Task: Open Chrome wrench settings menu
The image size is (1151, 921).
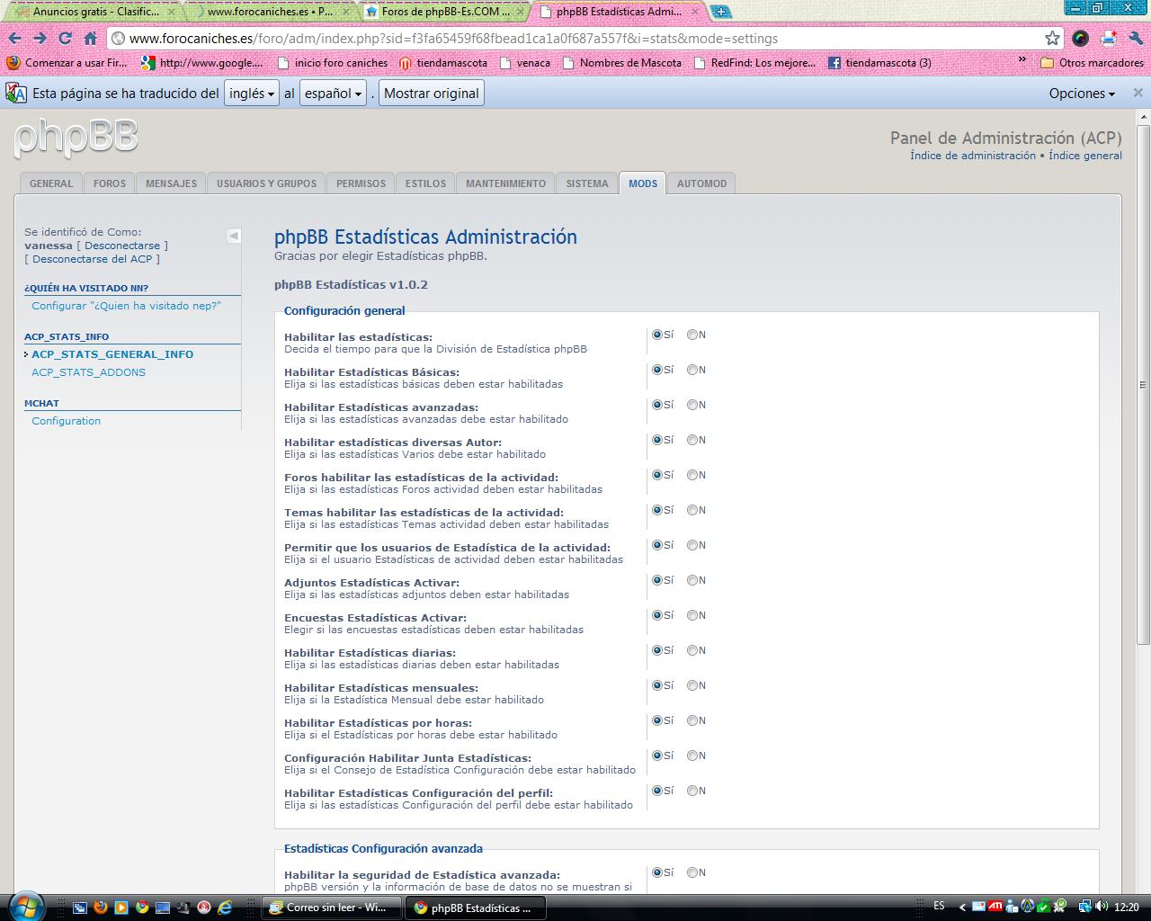Action: tap(1135, 39)
